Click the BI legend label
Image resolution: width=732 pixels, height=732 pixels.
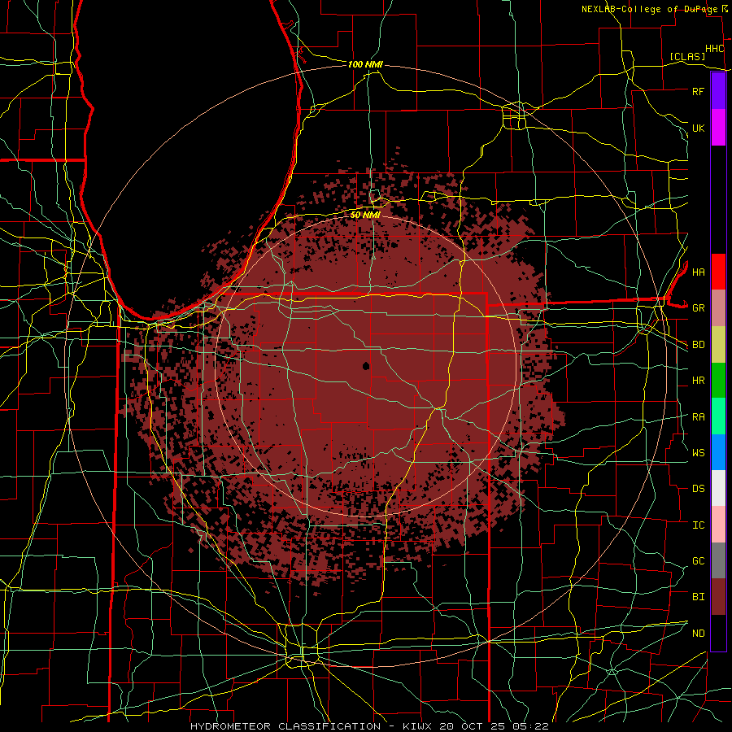point(698,597)
